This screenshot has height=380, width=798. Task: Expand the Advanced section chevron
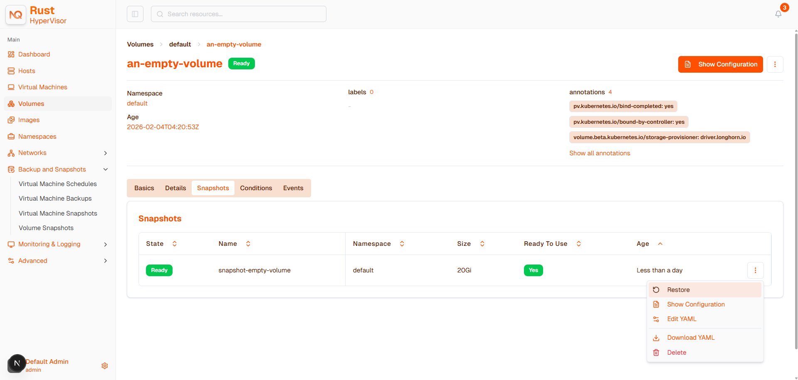[x=106, y=261]
